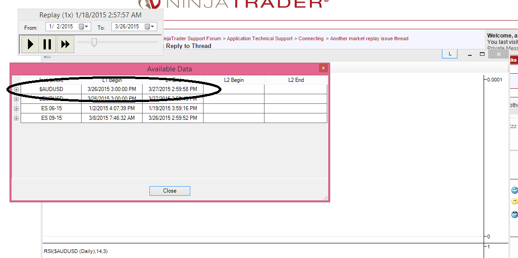Click the Replay (1x) title bar text
The height and width of the screenshot is (258, 518).
click(90, 15)
